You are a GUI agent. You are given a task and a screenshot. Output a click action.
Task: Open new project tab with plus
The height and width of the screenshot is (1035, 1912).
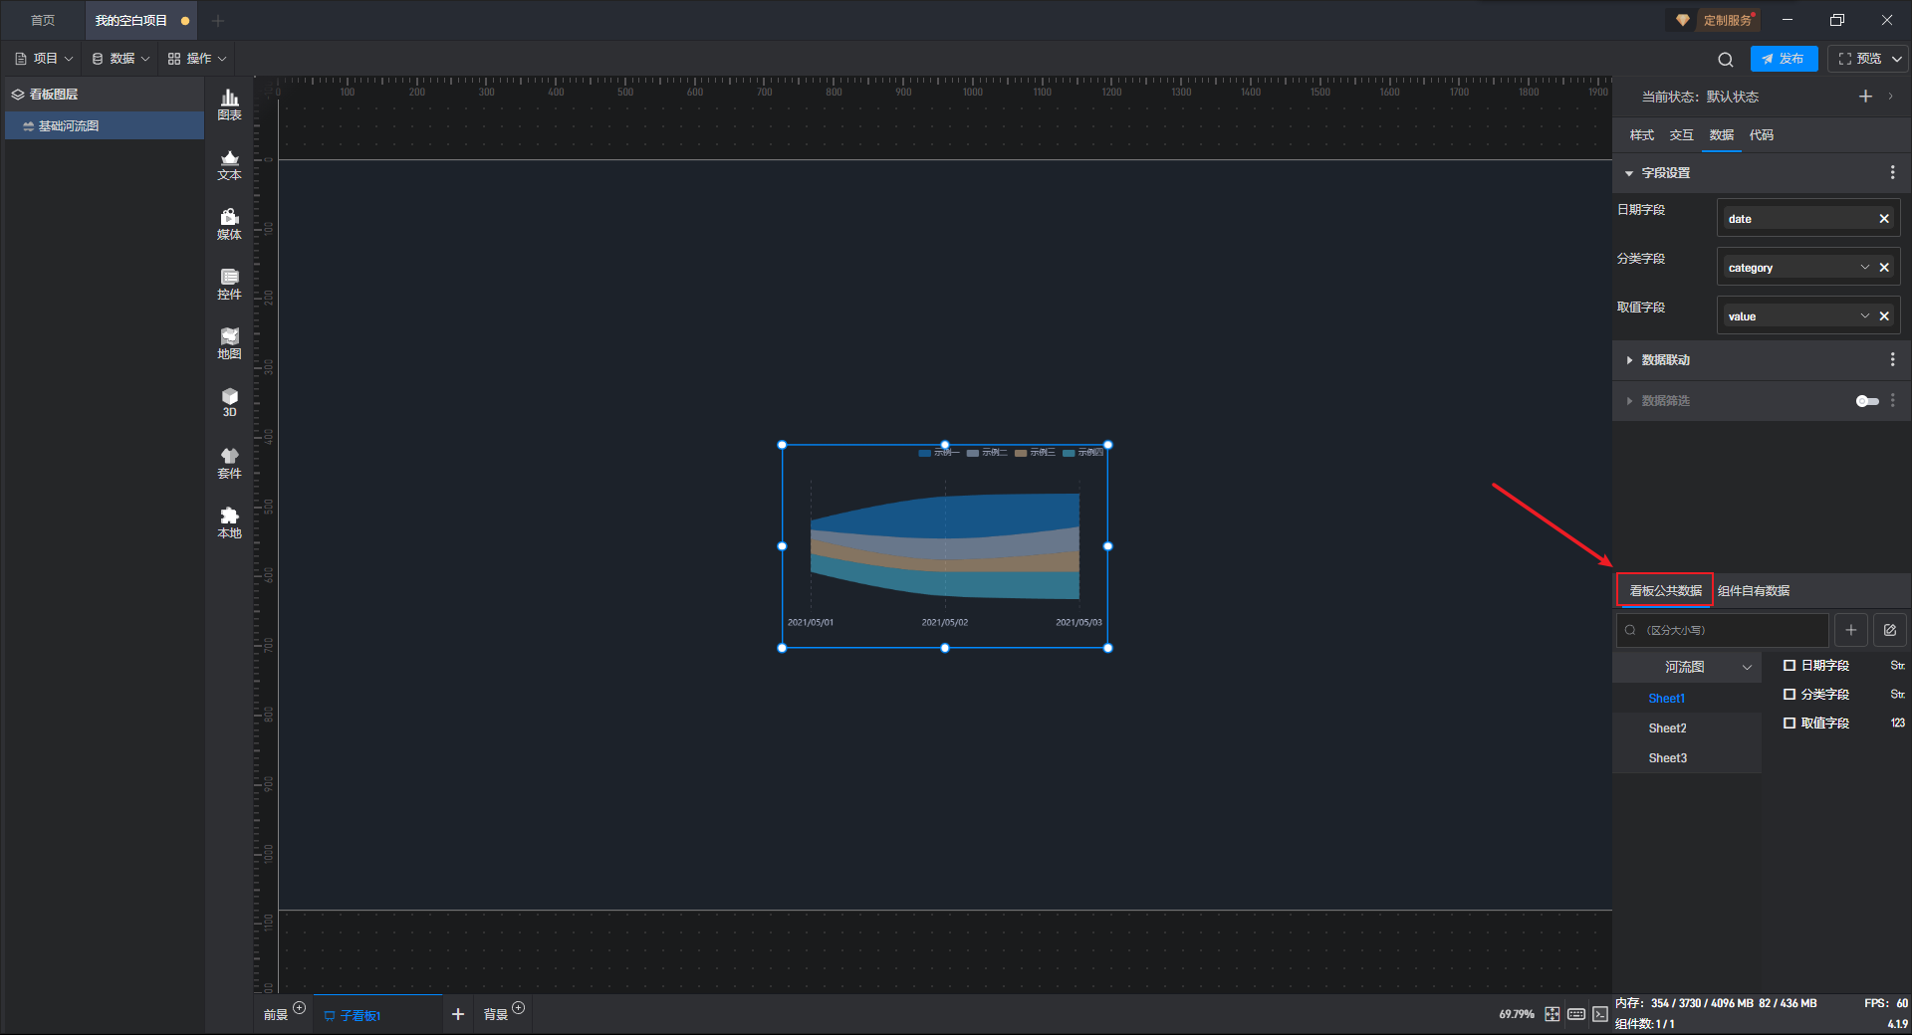(x=218, y=20)
